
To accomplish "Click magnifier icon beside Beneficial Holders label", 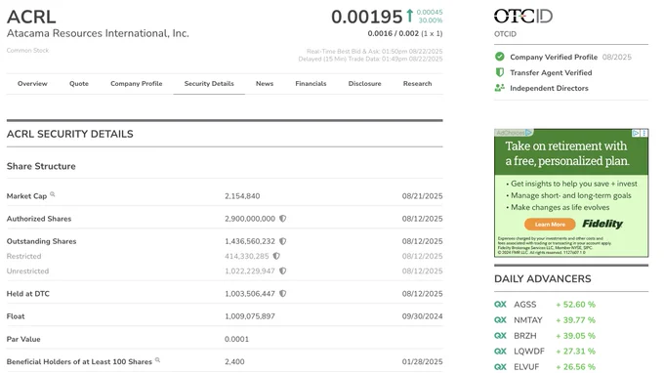I will pyautogui.click(x=157, y=360).
